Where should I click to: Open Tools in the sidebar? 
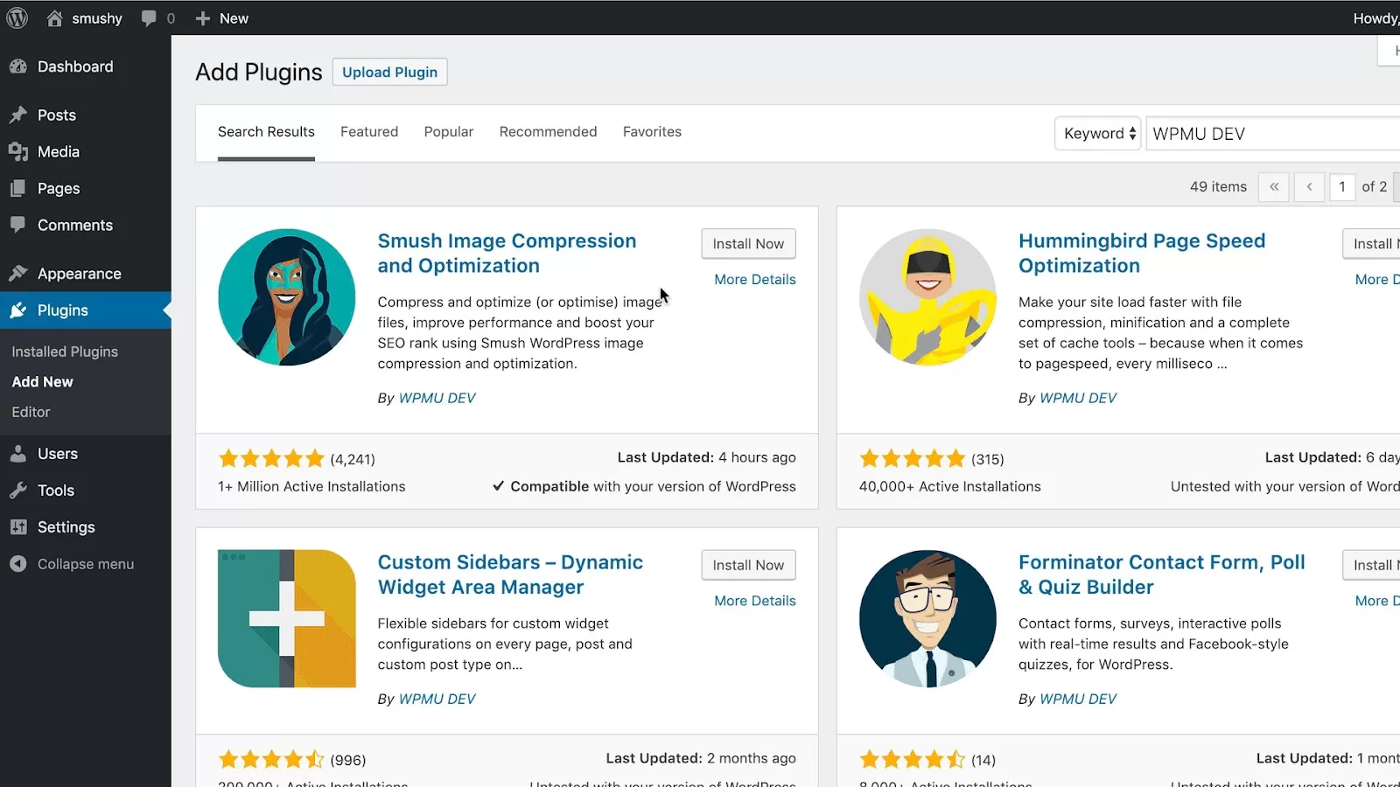(55, 491)
